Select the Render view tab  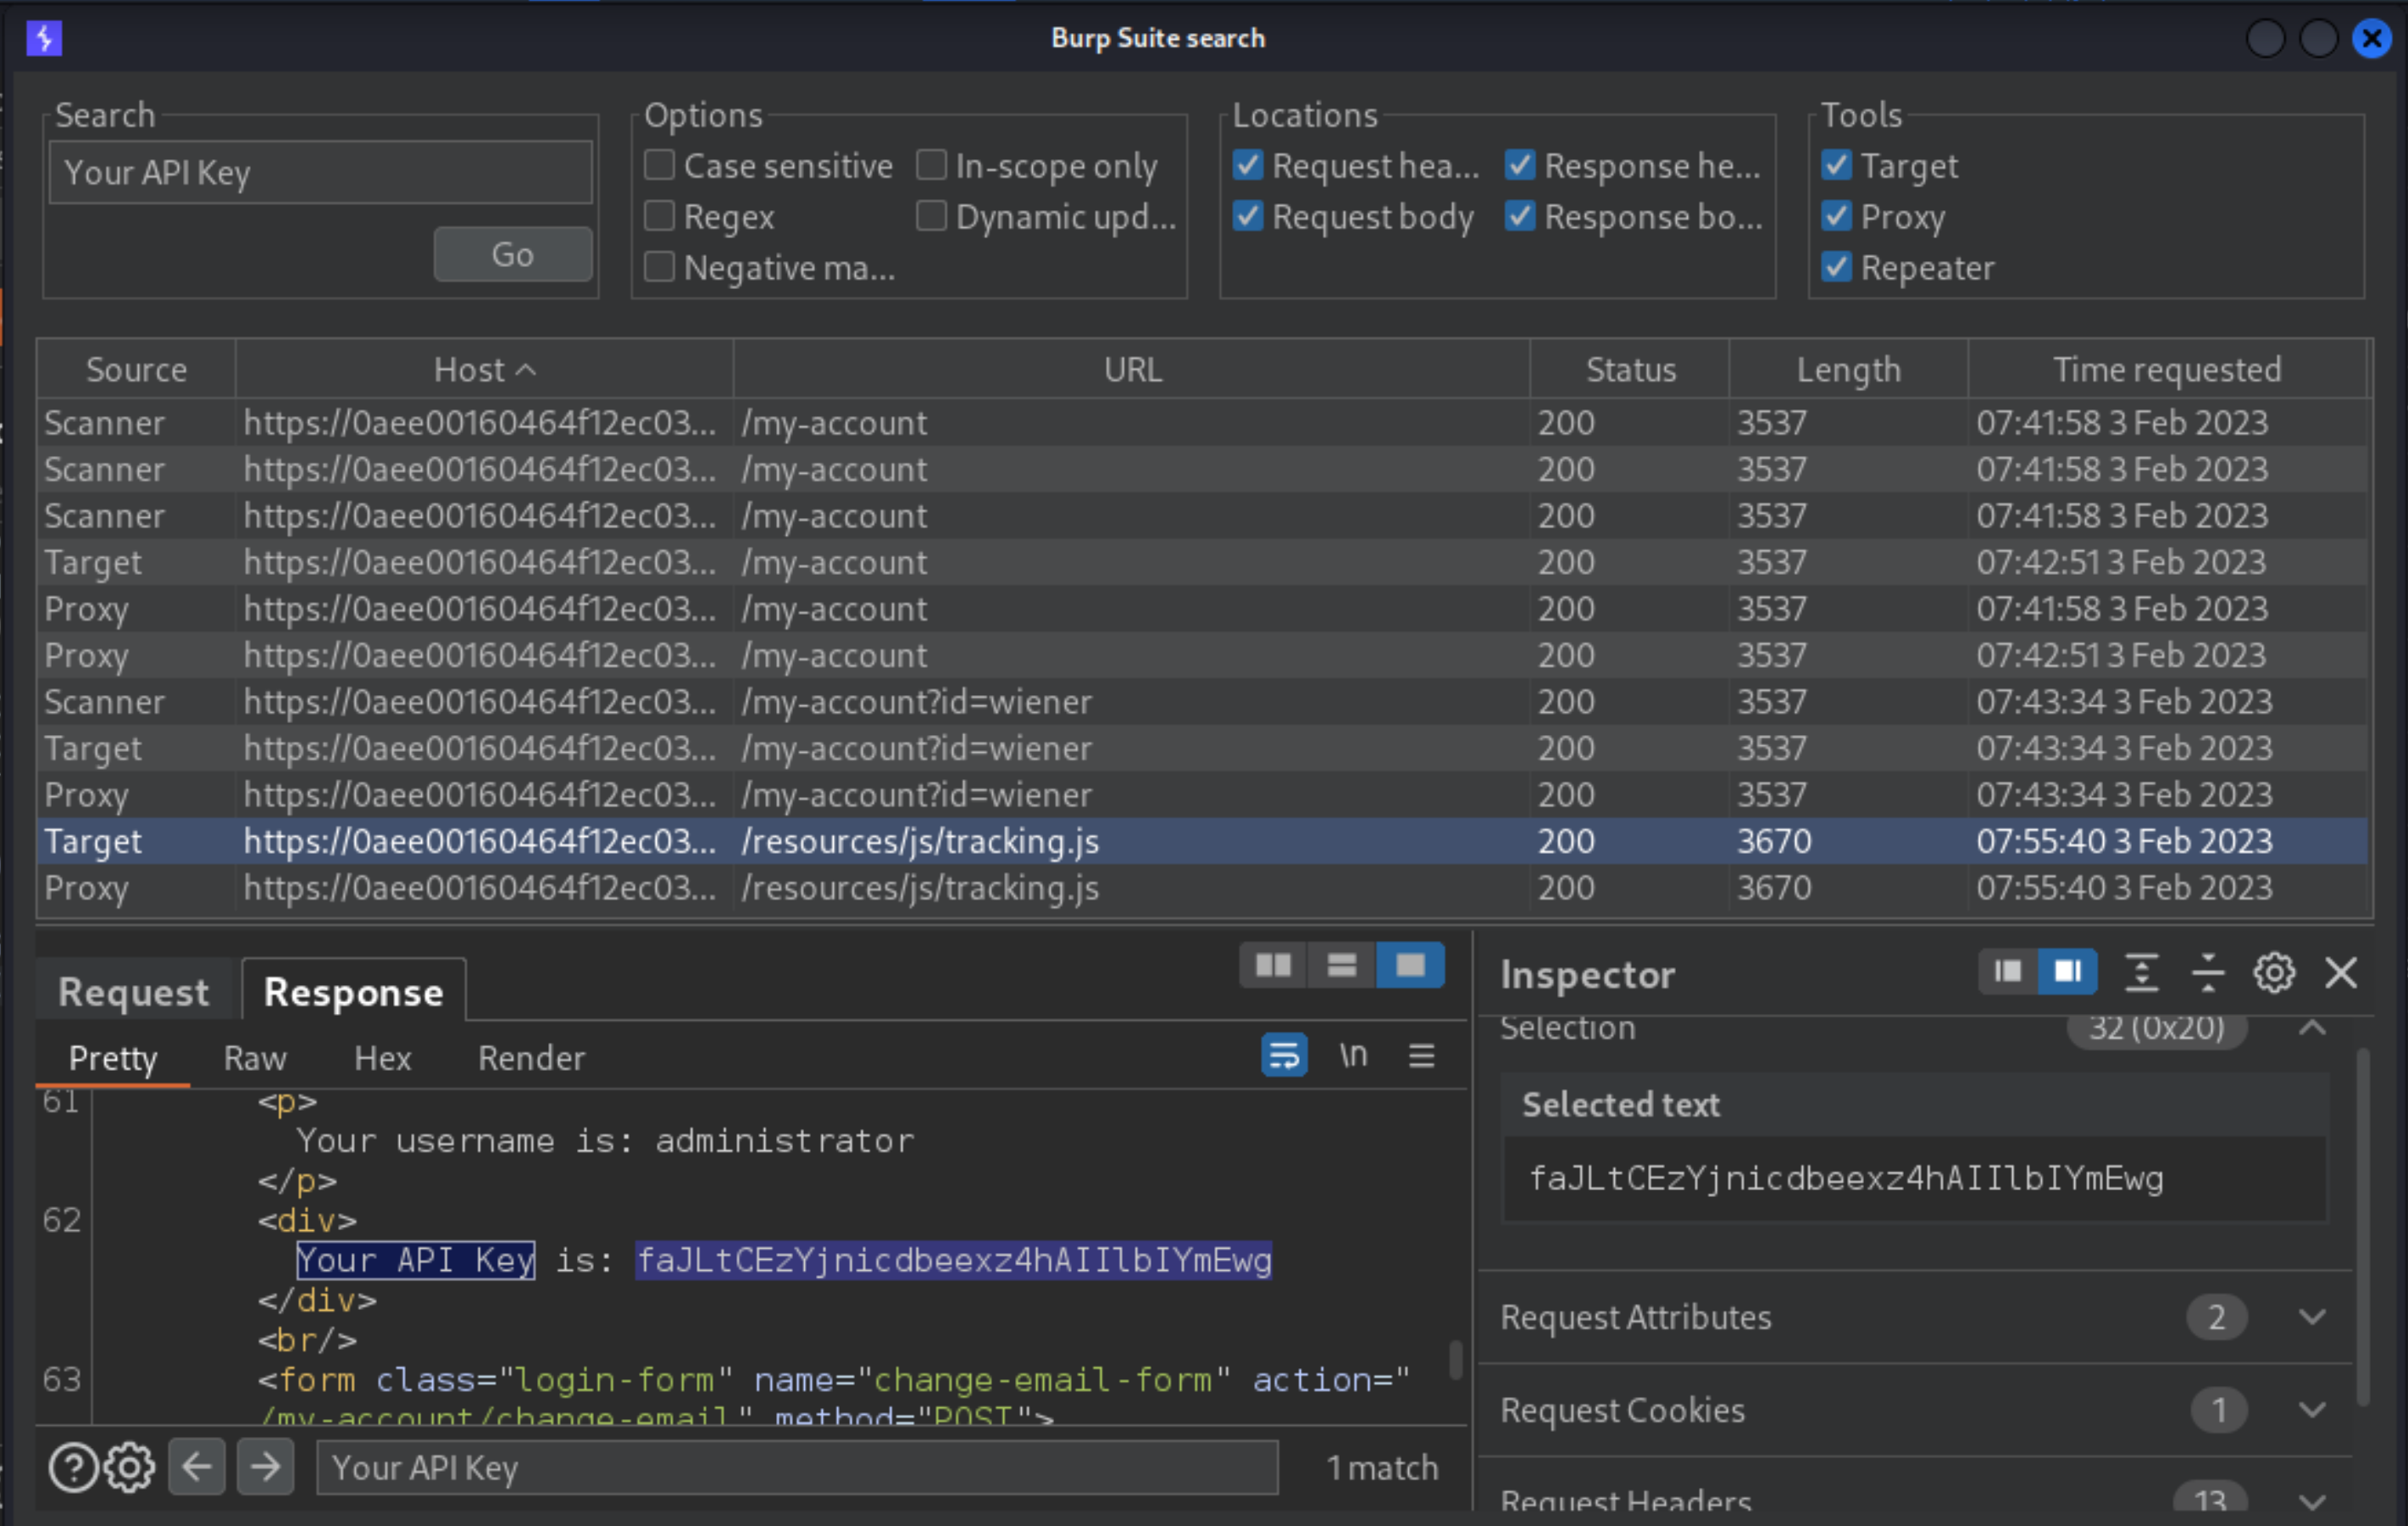point(531,1058)
